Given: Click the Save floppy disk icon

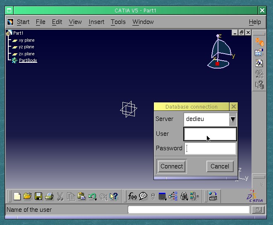Looking at the screenshot, I should pos(38,197).
